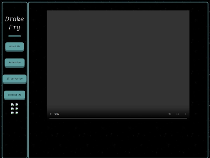Select the Contact Me button
Viewport: 210px width, 158px height.
pyautogui.click(x=15, y=95)
